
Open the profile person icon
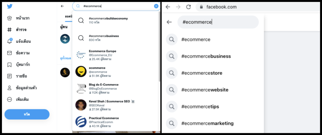click(x=9, y=88)
